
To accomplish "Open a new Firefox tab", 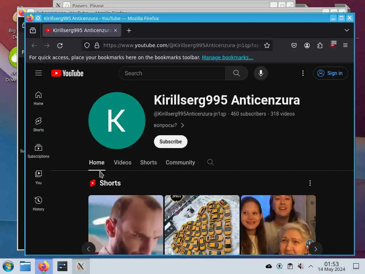I will 129,31.
